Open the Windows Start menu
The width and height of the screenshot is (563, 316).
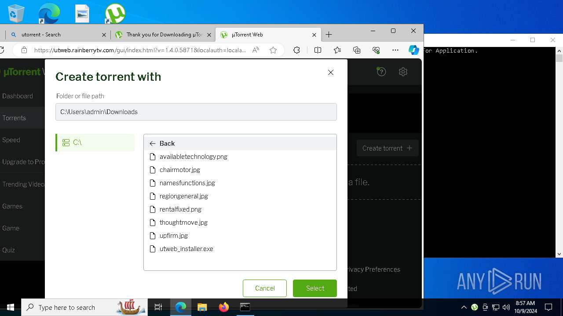point(11,307)
